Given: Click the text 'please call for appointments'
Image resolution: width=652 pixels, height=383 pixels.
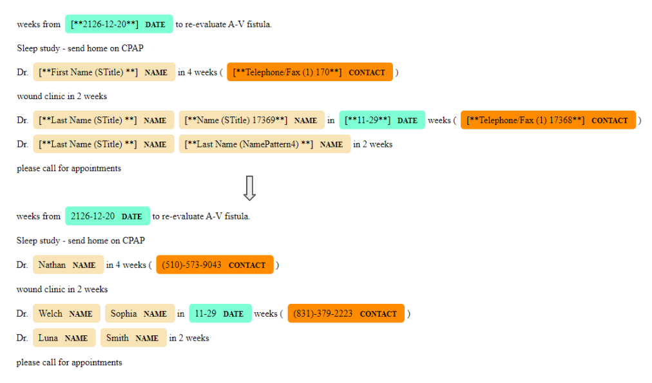Looking at the screenshot, I should click(68, 168).
